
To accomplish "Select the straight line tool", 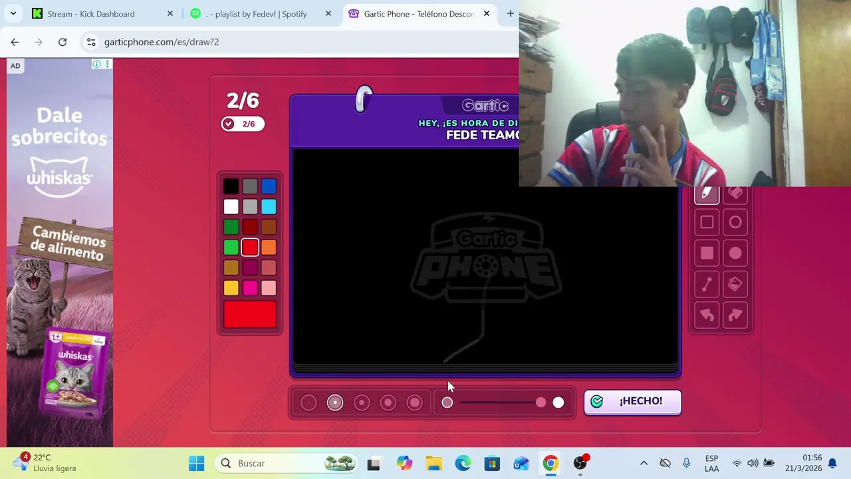I will coord(707,284).
